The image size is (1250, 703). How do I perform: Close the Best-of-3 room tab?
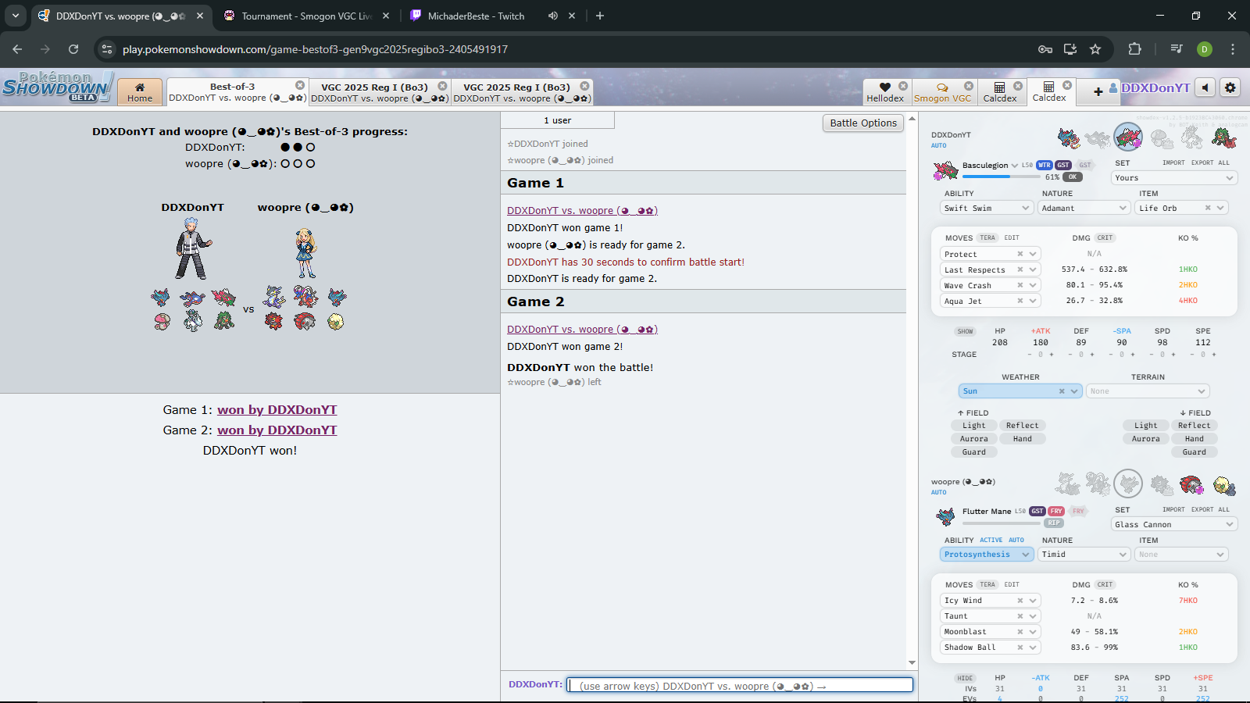300,85
